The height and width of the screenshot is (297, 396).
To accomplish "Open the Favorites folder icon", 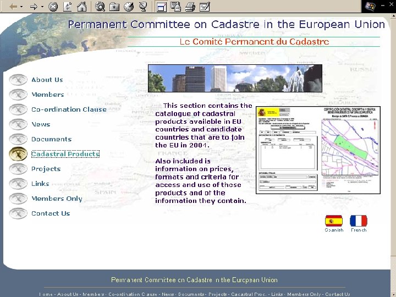I will tap(114, 7).
